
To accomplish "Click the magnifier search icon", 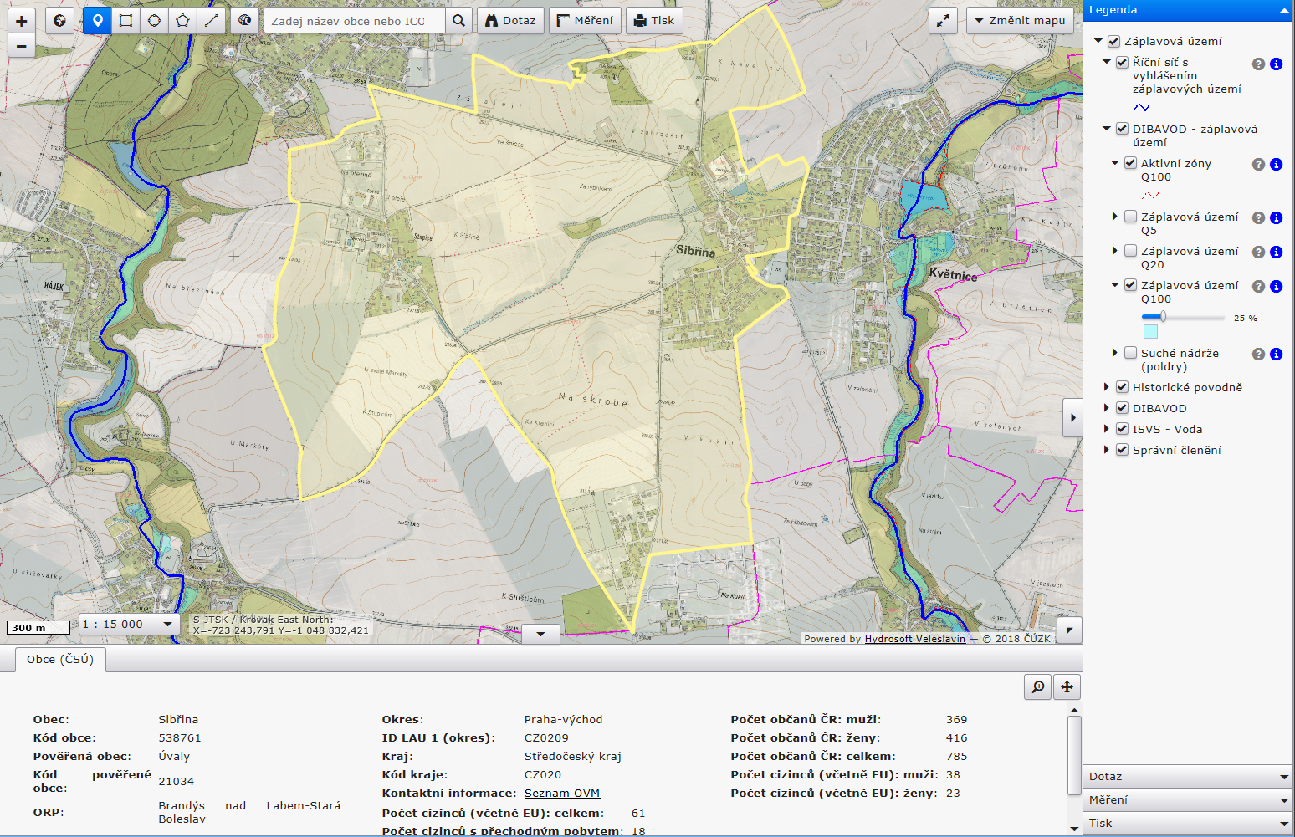I will (x=458, y=20).
